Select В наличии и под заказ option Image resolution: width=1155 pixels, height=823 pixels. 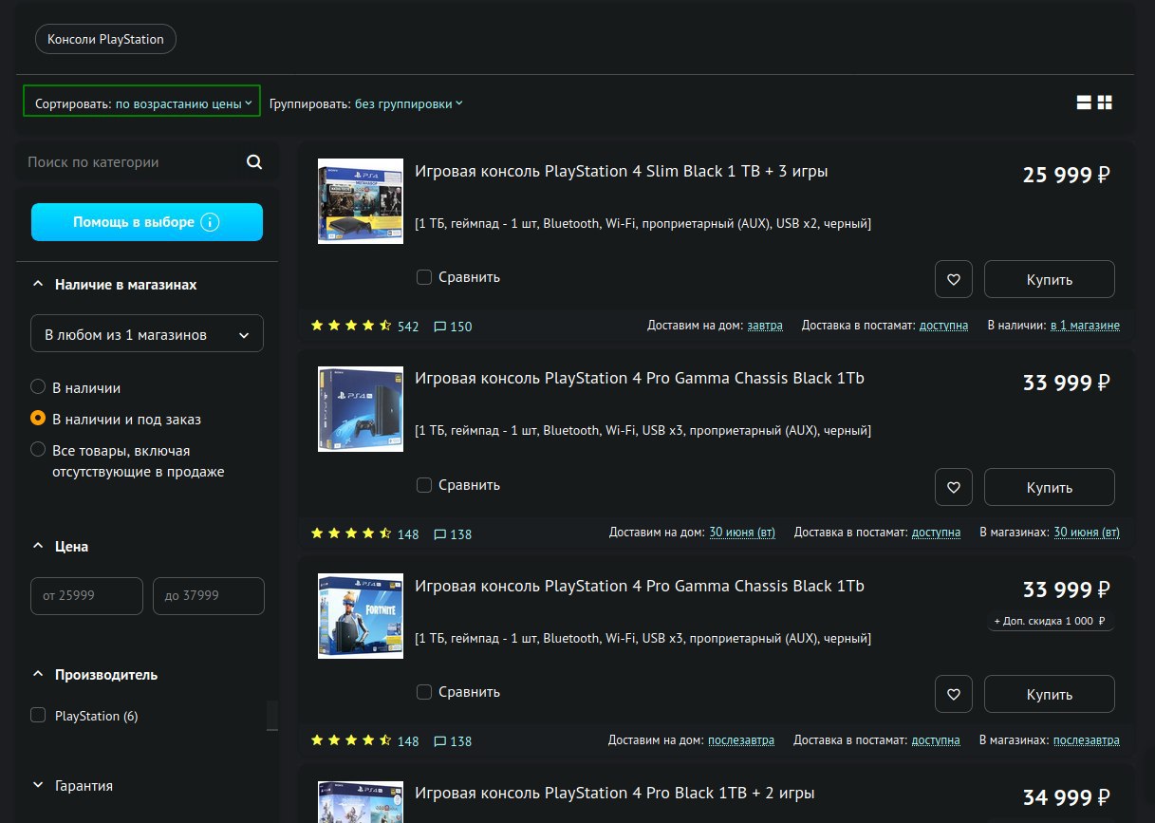coord(38,418)
